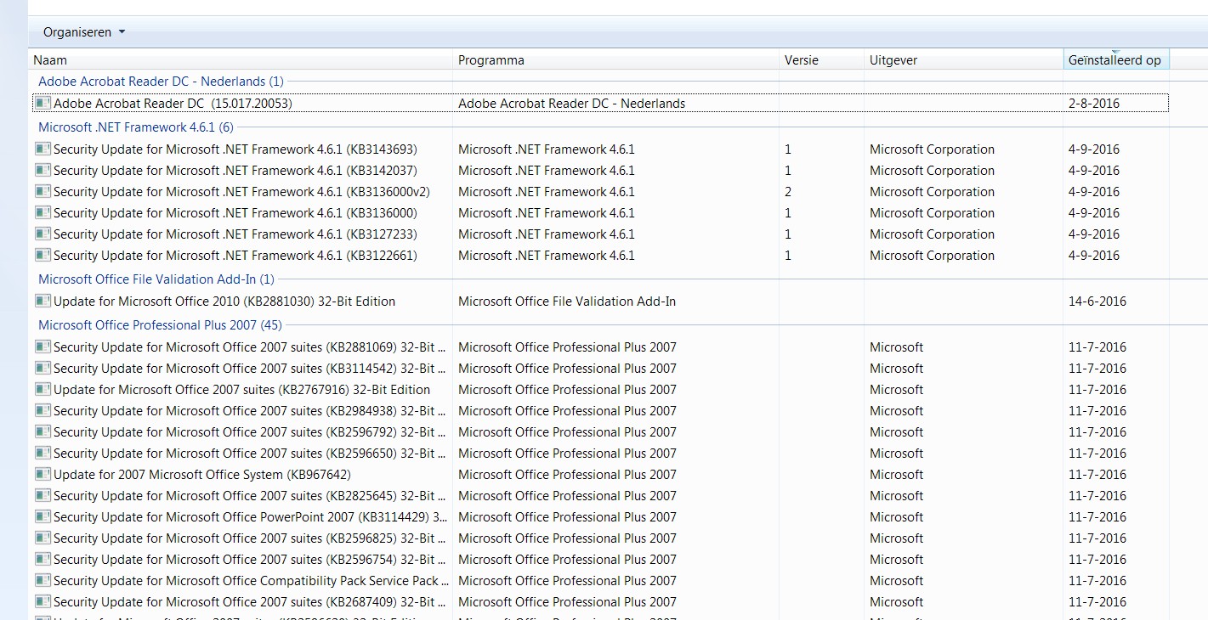Select Security Update KB3142037 row

click(600, 170)
